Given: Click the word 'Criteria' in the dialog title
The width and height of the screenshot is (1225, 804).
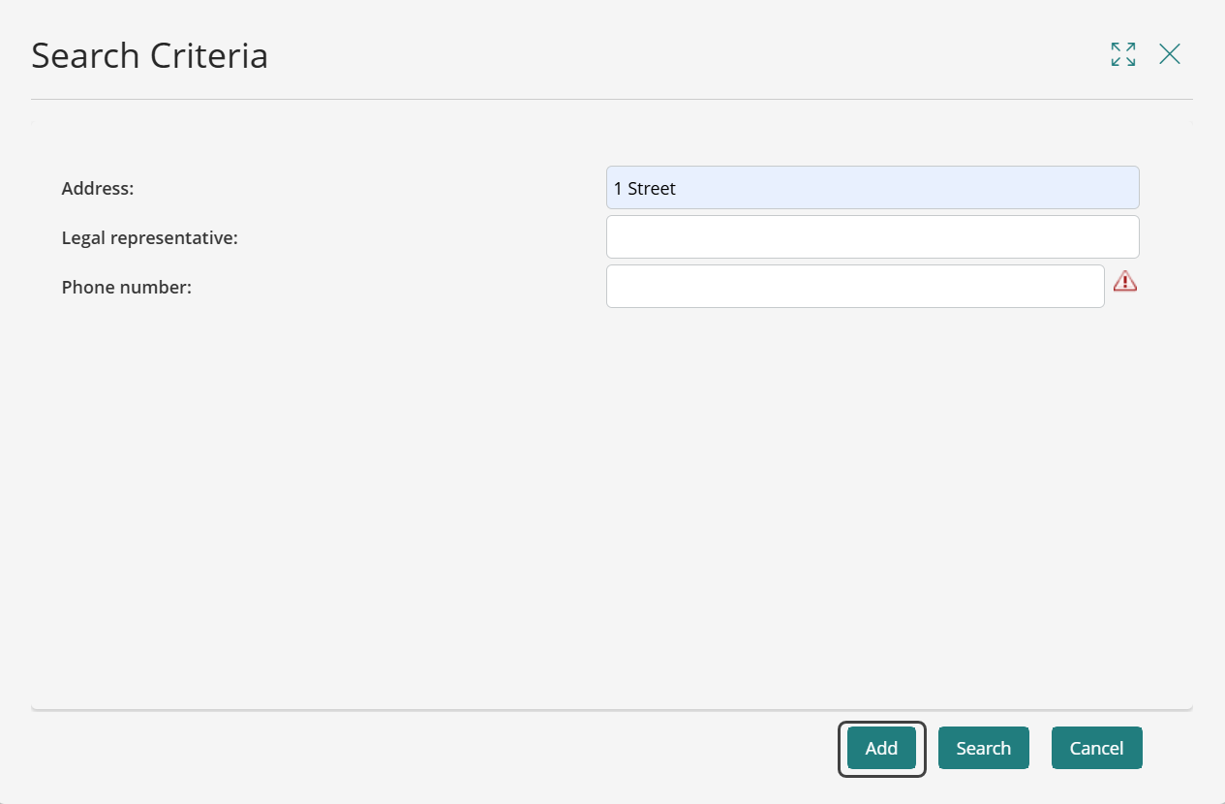Looking at the screenshot, I should pos(208,56).
